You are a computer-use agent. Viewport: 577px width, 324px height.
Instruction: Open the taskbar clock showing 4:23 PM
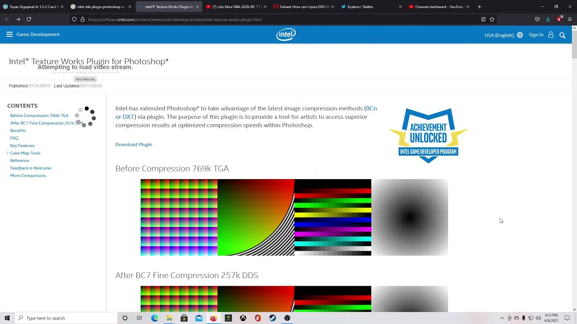551,318
